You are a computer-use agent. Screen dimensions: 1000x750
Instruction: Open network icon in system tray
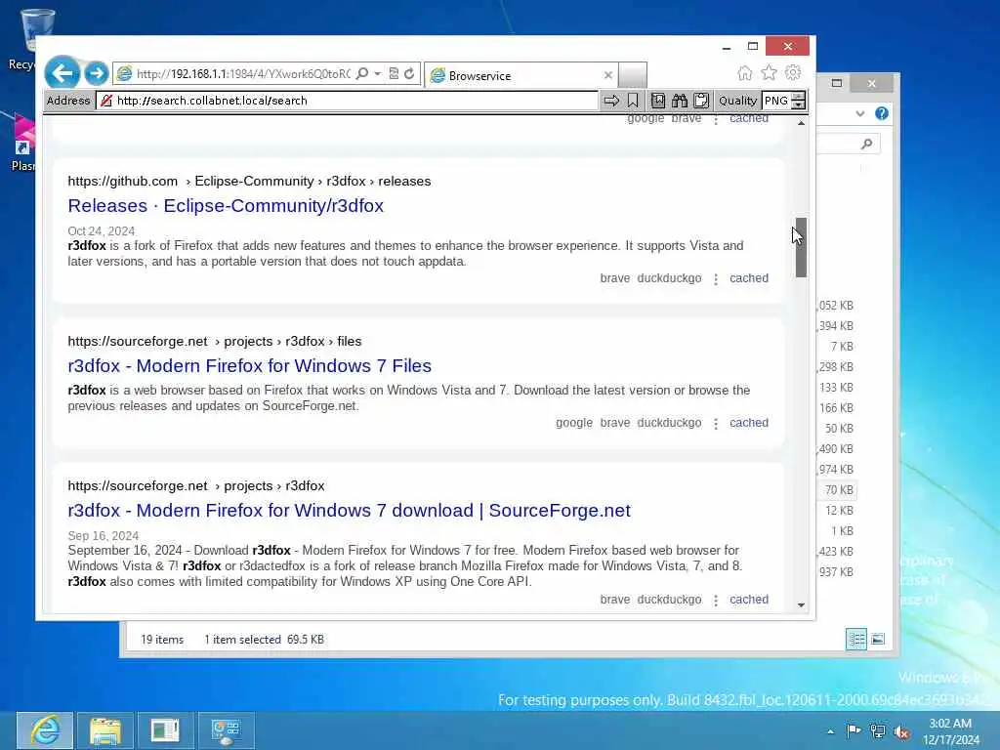[x=878, y=730]
